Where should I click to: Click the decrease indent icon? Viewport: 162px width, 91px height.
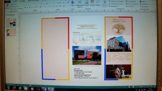point(58,3)
